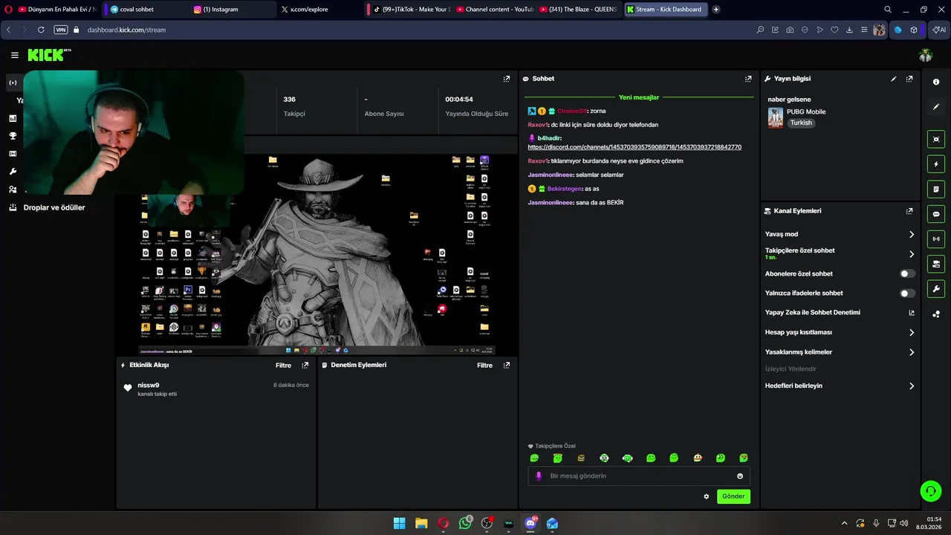Toggle the wrench widget in right sidebar
The height and width of the screenshot is (535, 951).
click(x=936, y=289)
